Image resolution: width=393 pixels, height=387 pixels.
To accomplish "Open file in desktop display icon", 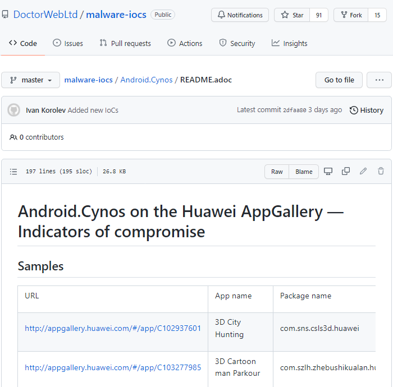I will tap(328, 172).
